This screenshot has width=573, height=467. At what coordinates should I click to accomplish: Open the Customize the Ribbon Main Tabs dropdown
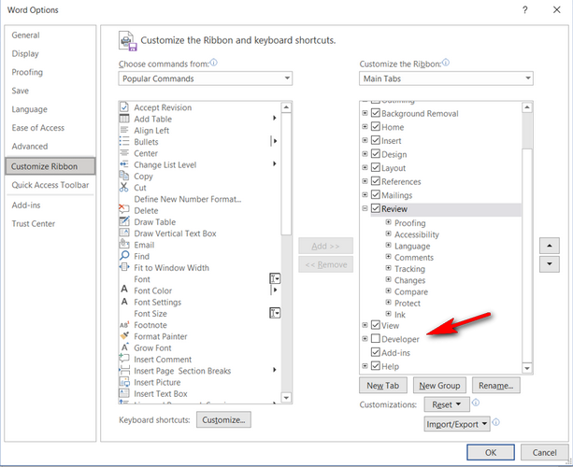[x=446, y=78]
